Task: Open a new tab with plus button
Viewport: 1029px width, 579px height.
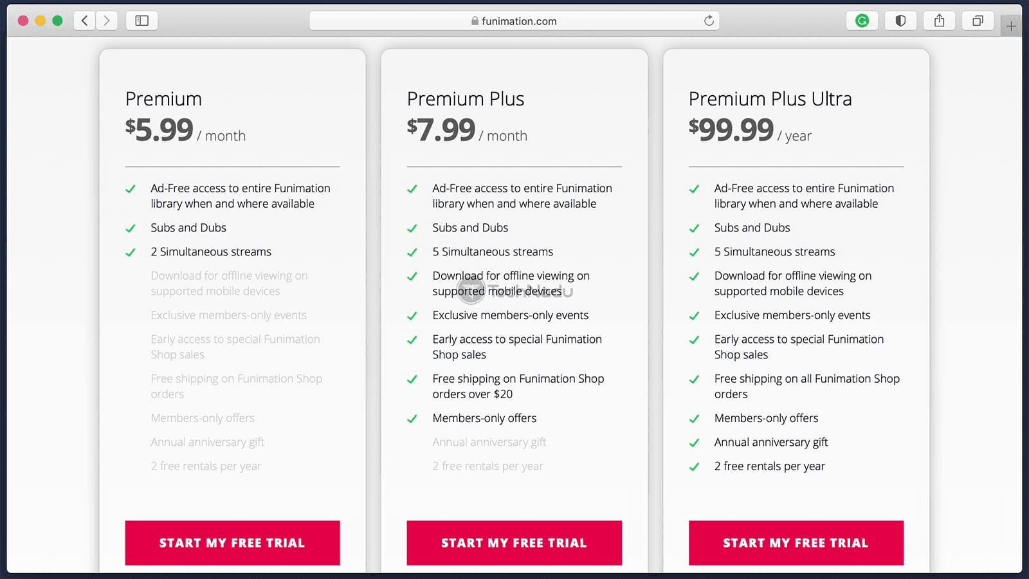Action: pos(1011,26)
